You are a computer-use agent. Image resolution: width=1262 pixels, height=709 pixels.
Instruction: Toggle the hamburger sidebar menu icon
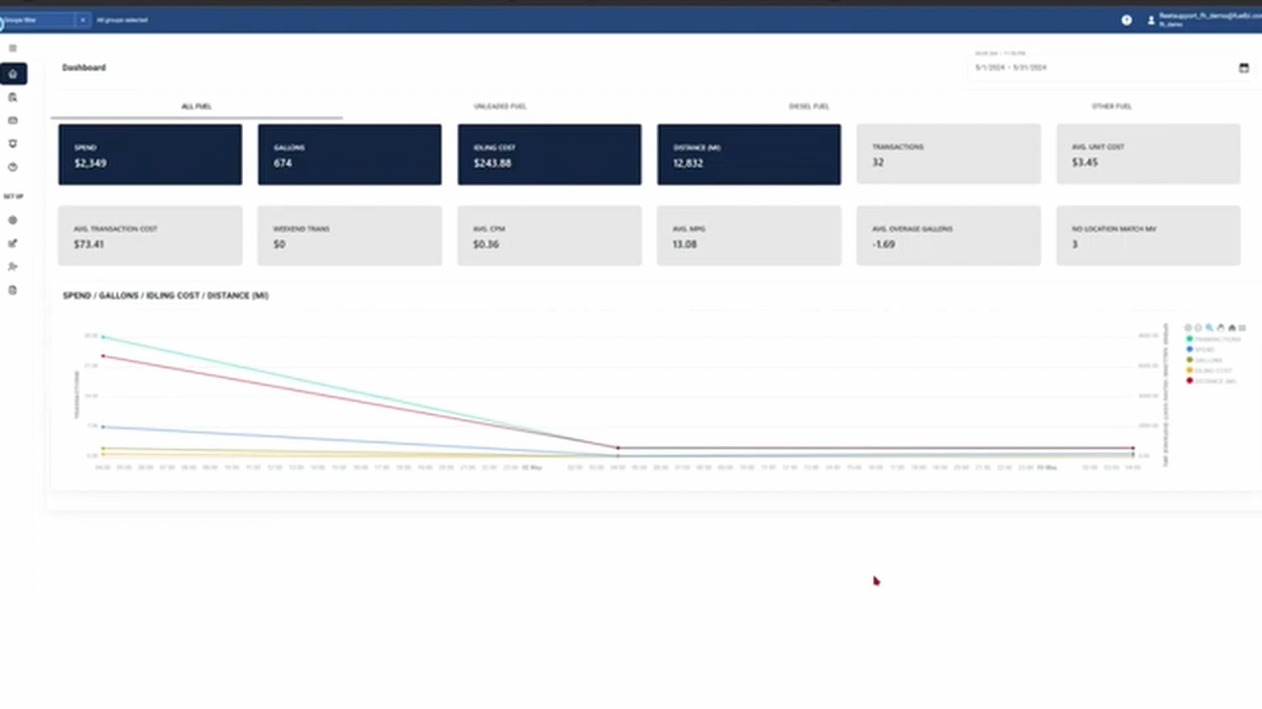(x=12, y=48)
